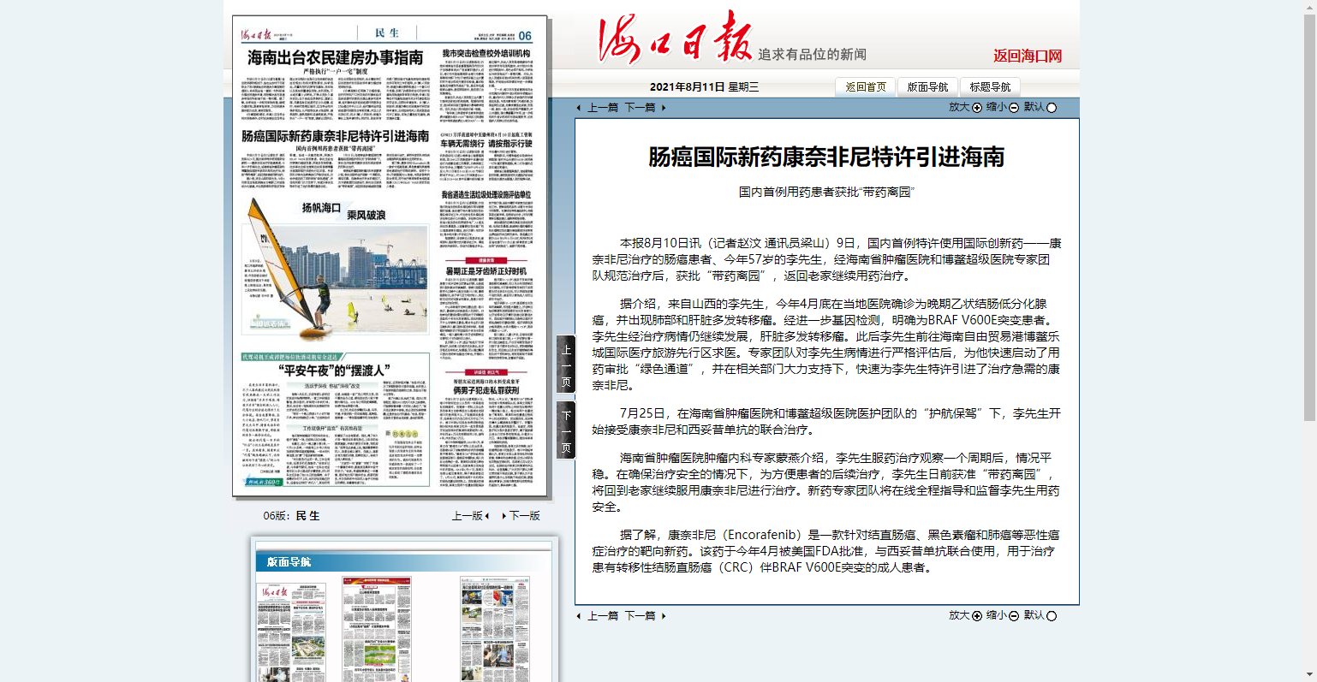Click the default-size circle icon below the article

(1052, 616)
